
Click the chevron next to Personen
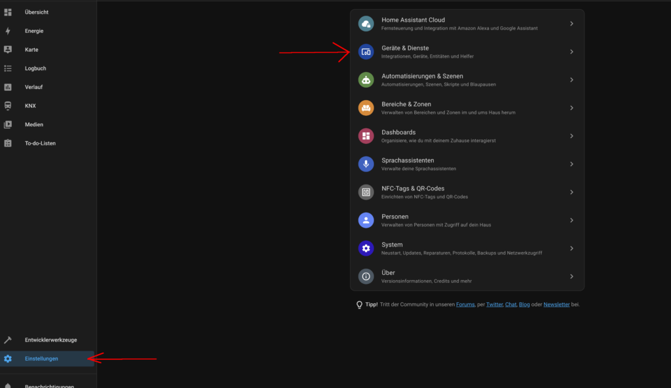coord(571,220)
